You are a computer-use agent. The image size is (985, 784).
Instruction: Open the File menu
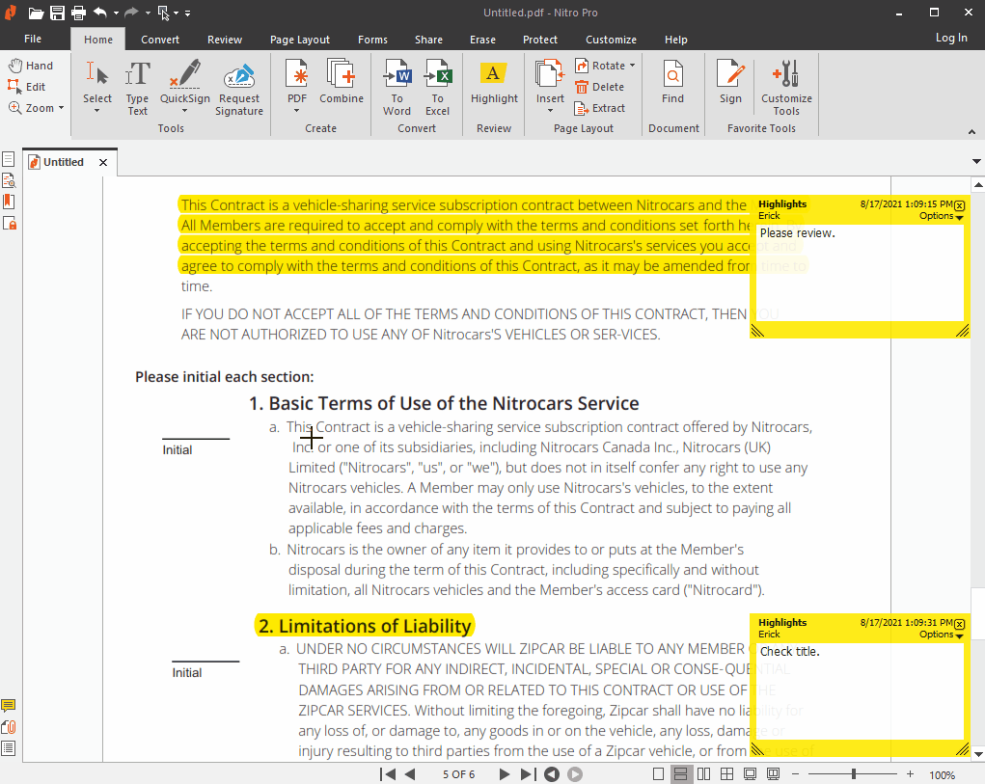(x=33, y=39)
